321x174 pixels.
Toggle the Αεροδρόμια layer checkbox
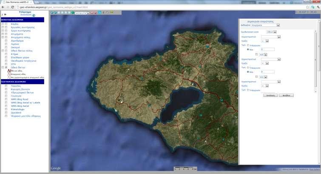[x=6, y=40]
